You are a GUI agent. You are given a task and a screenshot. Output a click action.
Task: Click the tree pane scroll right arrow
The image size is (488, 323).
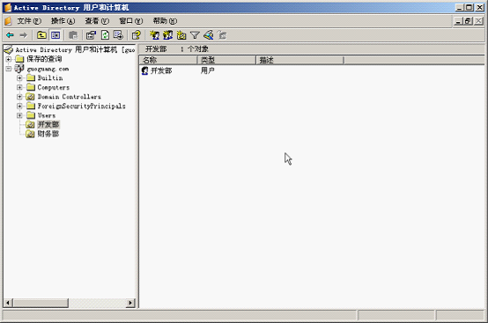click(x=130, y=303)
